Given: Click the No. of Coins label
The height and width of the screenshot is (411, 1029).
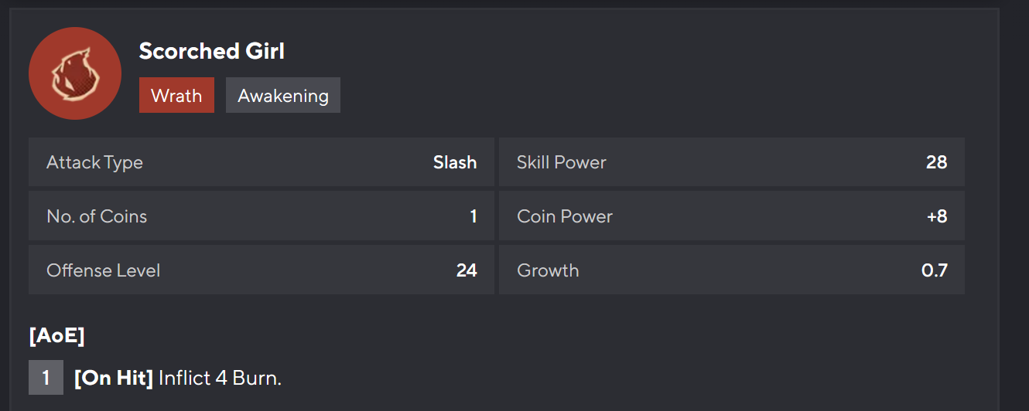Looking at the screenshot, I should [x=97, y=216].
